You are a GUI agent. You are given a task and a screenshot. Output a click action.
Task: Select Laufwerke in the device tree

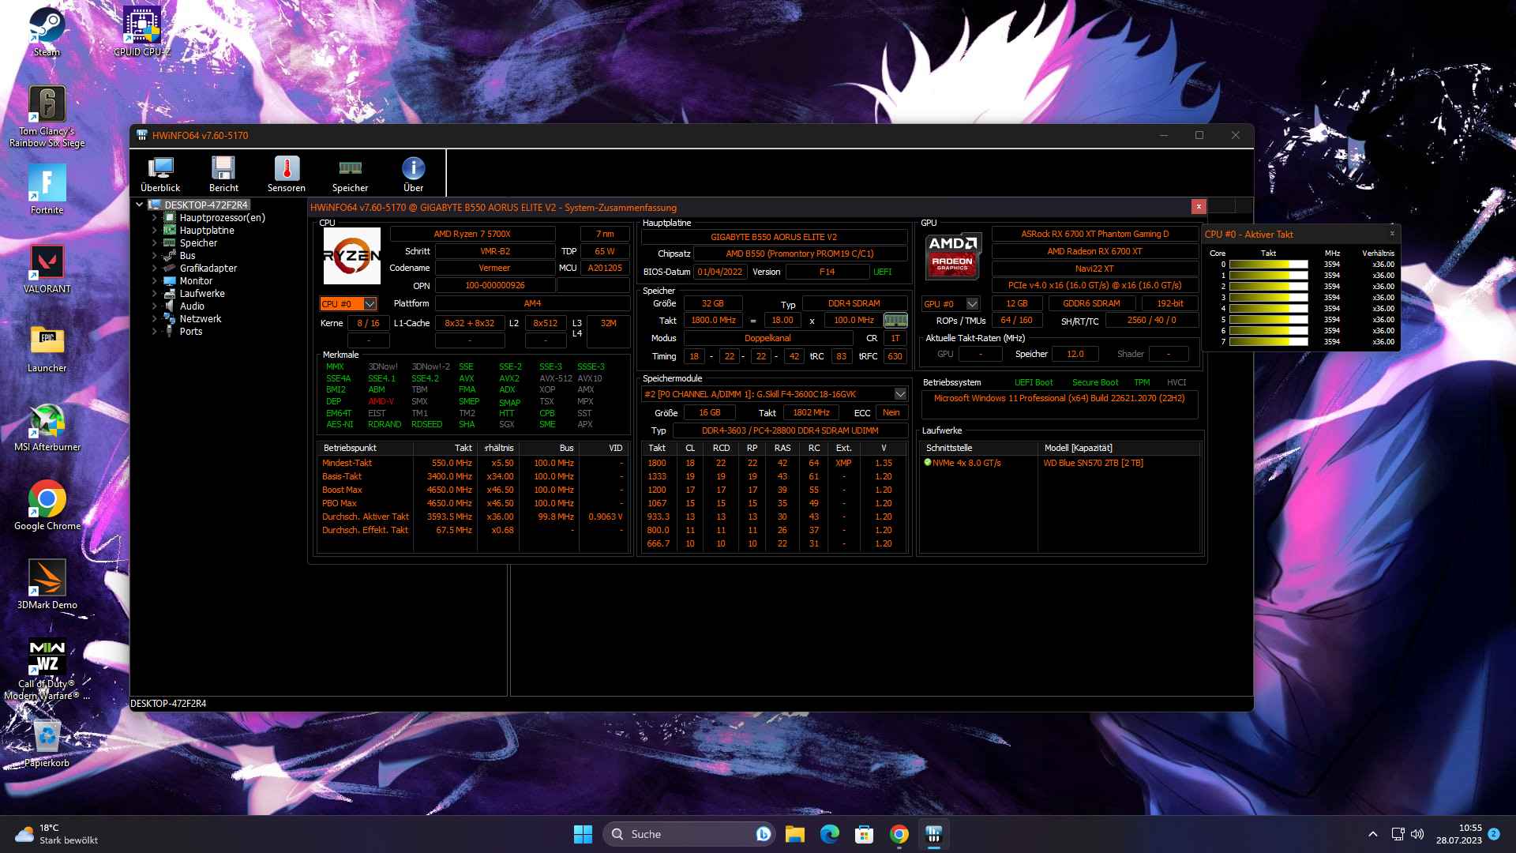[202, 294]
